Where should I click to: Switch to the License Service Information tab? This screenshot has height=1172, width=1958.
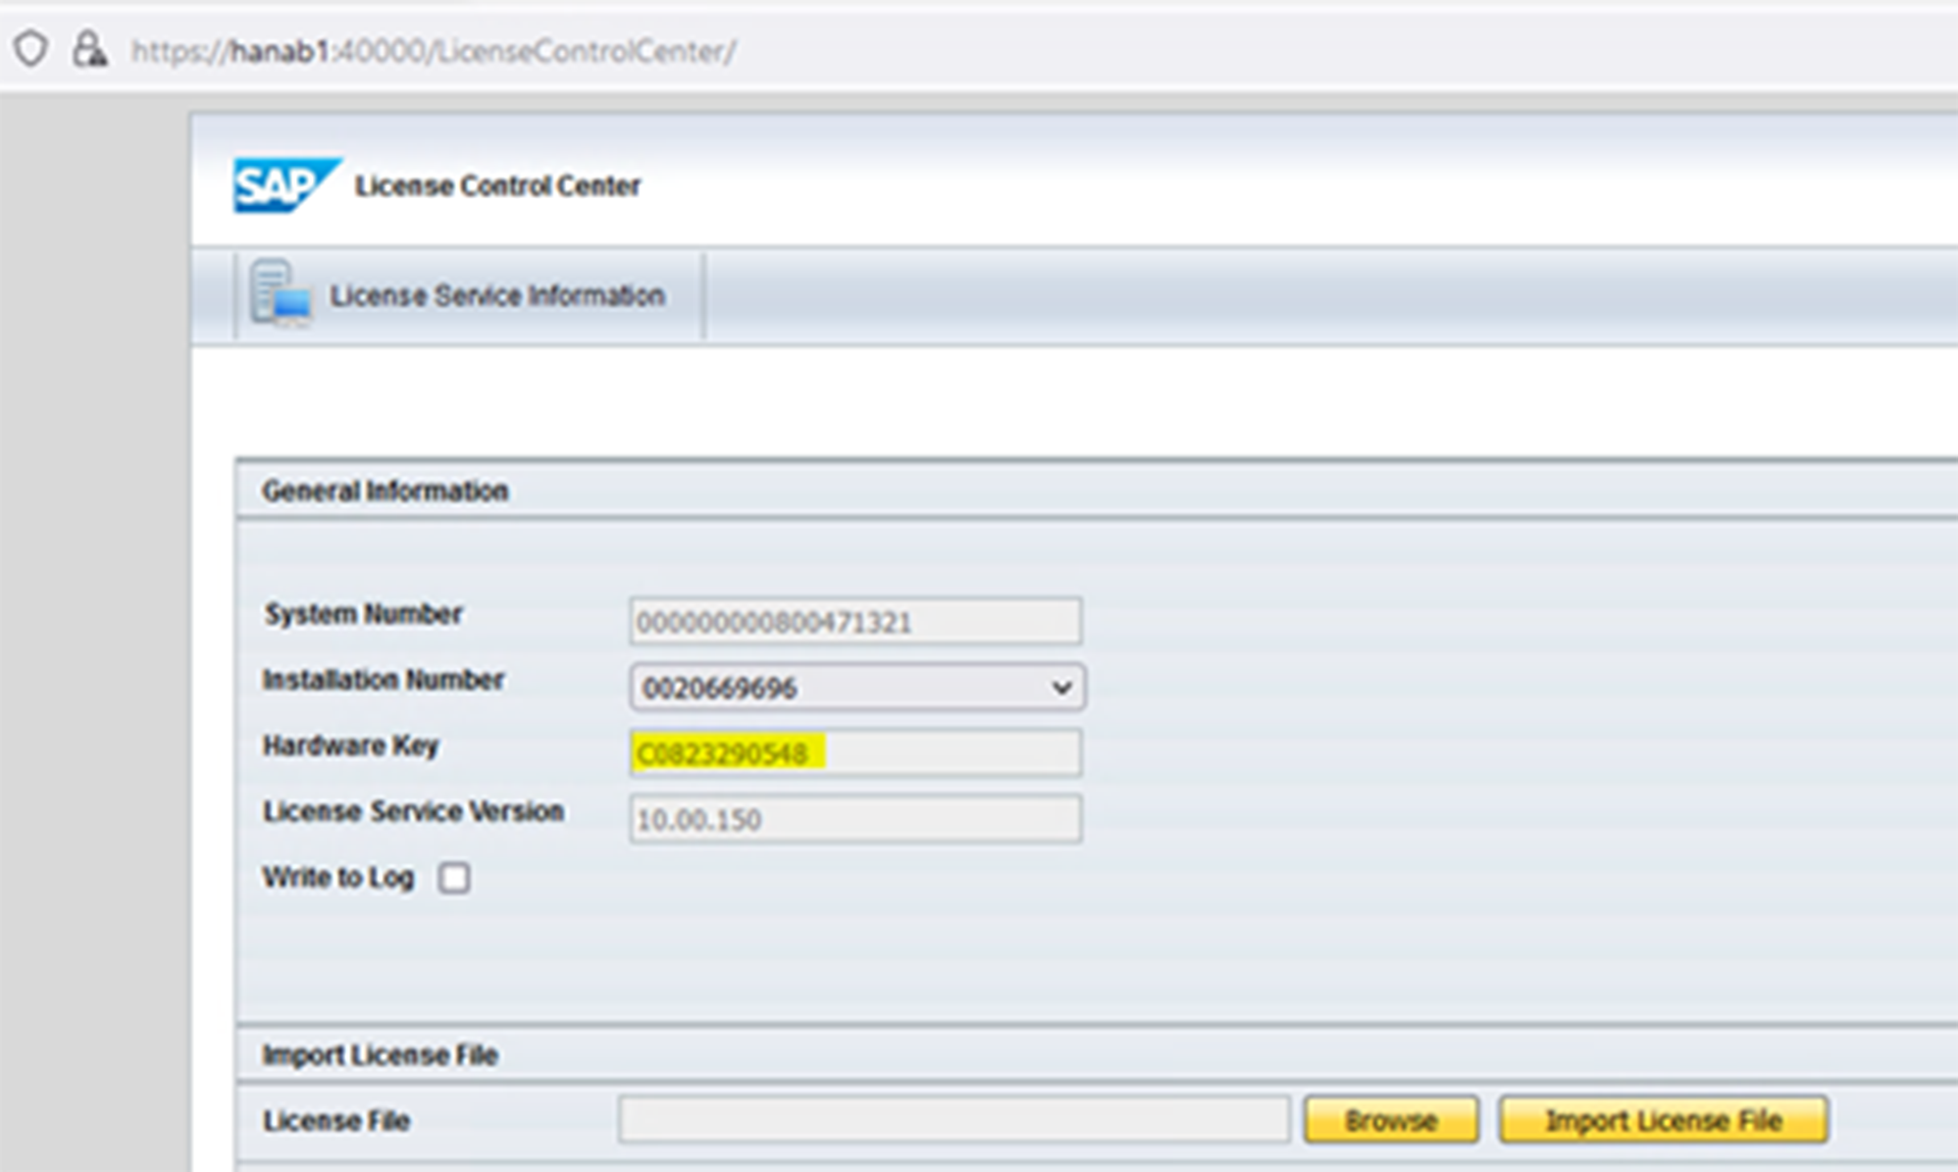click(x=497, y=294)
